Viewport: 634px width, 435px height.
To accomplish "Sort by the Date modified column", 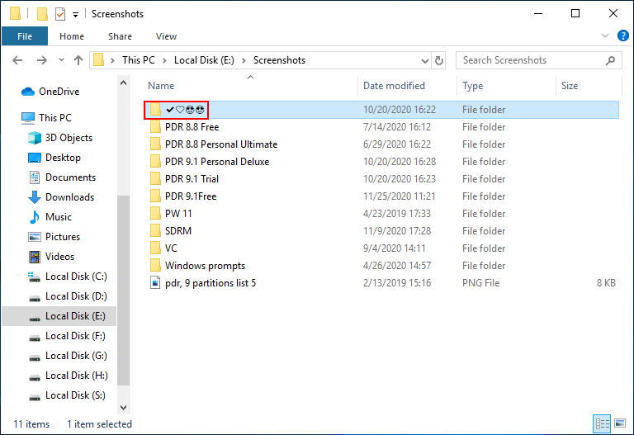I will (394, 86).
